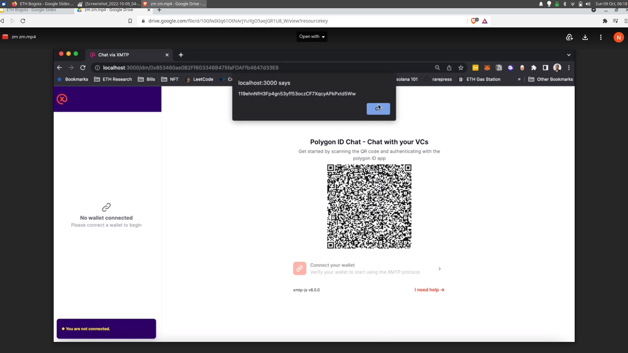
Task: Bookmark this page via the bookmark icon
Action: pyautogui.click(x=130, y=21)
